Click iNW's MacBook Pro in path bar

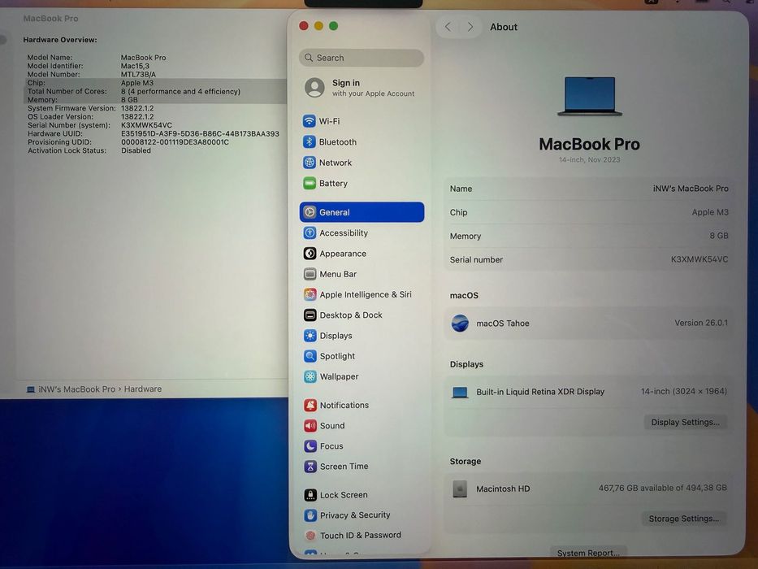pyautogui.click(x=76, y=389)
